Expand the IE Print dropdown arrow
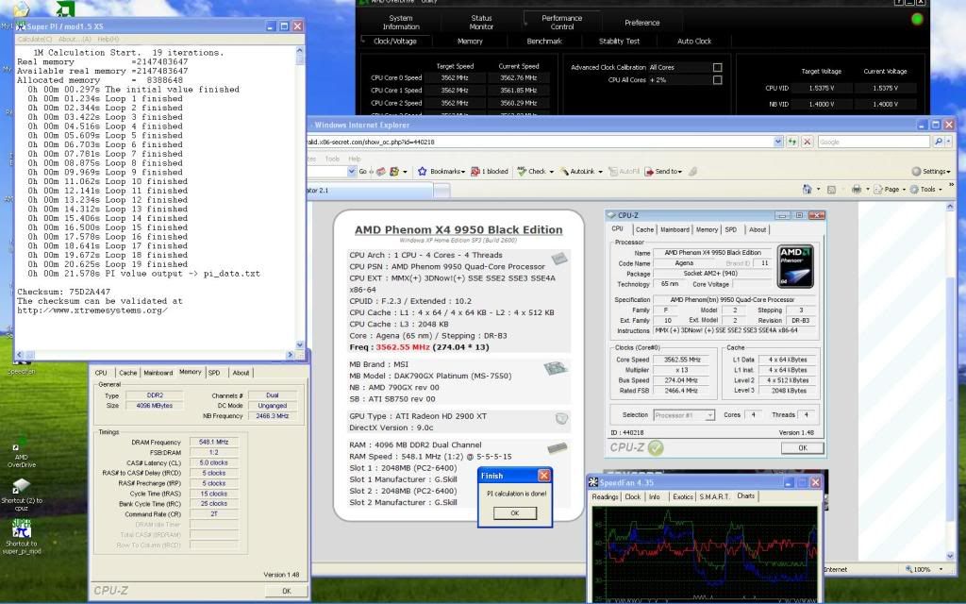The image size is (966, 604). [x=867, y=190]
